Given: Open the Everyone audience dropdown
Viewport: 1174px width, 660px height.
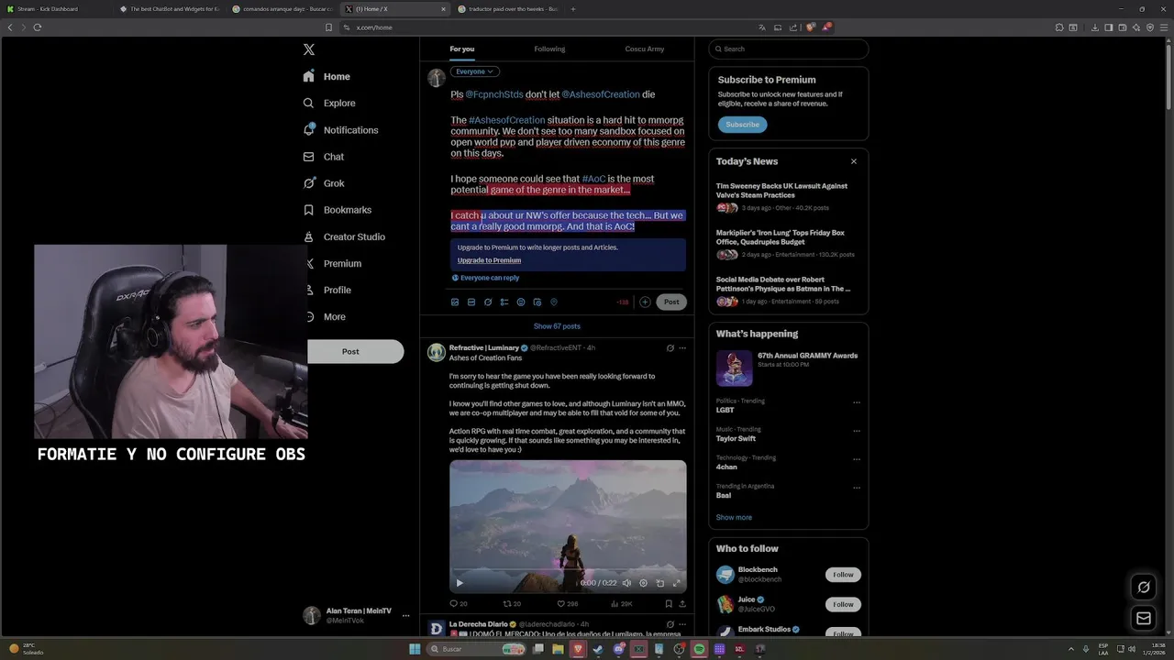Looking at the screenshot, I should pyautogui.click(x=474, y=71).
